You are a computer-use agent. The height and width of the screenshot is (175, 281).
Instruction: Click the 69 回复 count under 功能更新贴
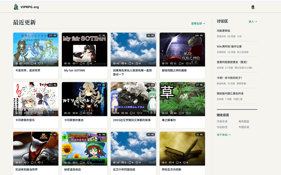click(231, 36)
